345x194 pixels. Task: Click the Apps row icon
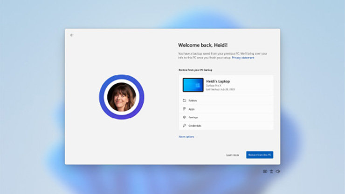coord(184,109)
